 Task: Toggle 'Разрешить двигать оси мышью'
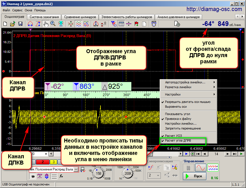pos(188,102)
